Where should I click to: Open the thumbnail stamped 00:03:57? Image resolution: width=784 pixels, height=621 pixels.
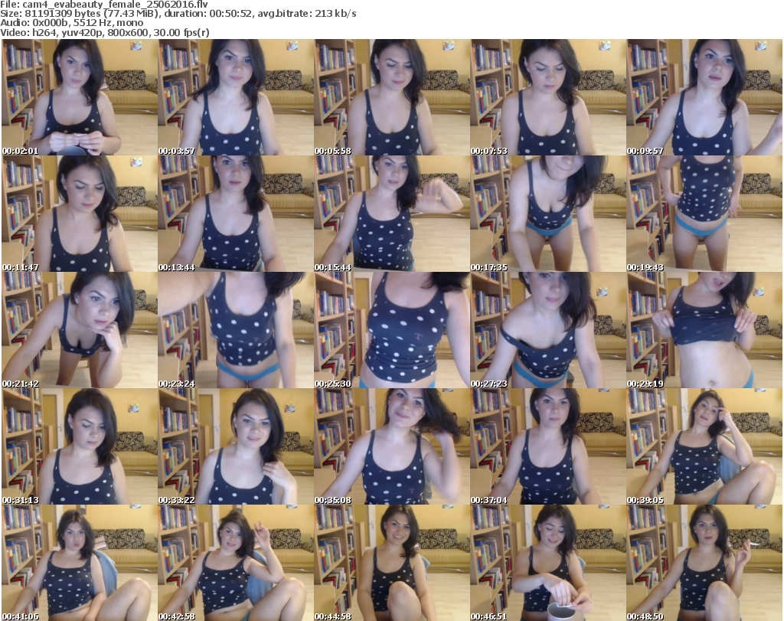236,97
